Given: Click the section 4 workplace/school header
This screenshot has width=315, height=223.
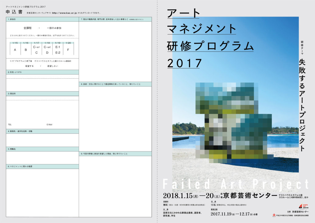Looking at the screenshot, I should point(42,131).
